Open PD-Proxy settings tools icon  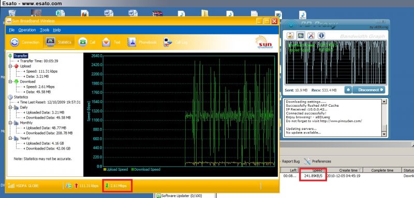311,35
